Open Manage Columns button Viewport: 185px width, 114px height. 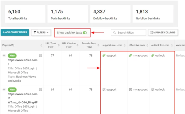click(163, 32)
